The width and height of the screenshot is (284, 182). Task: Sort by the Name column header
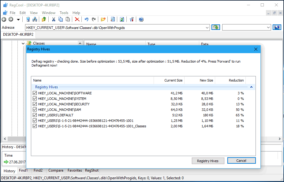tap(92, 80)
